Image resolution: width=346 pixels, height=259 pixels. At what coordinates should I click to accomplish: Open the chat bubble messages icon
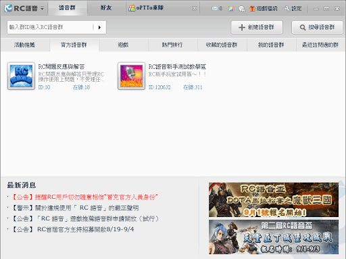coord(241,9)
